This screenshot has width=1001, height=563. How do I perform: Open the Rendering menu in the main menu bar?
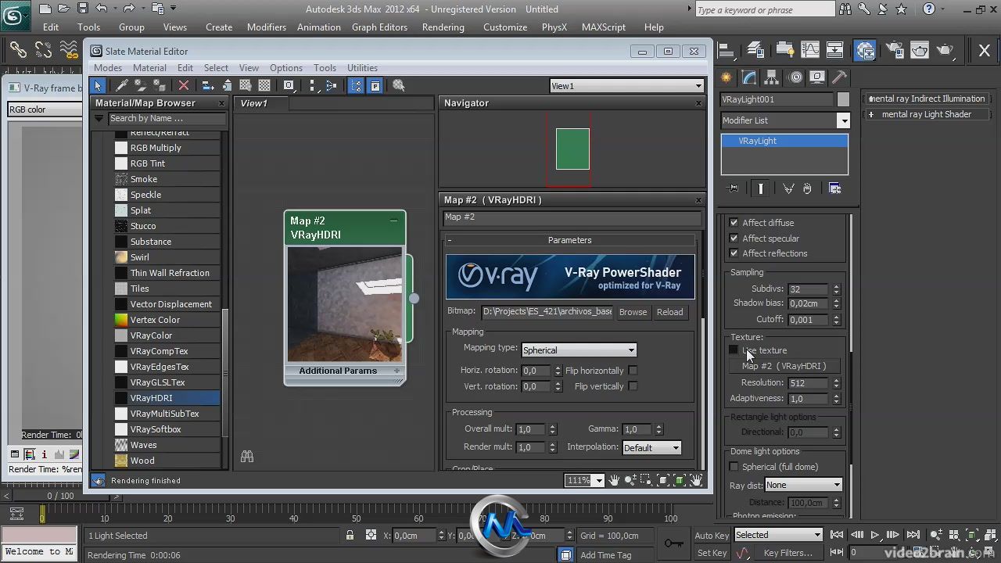(443, 27)
